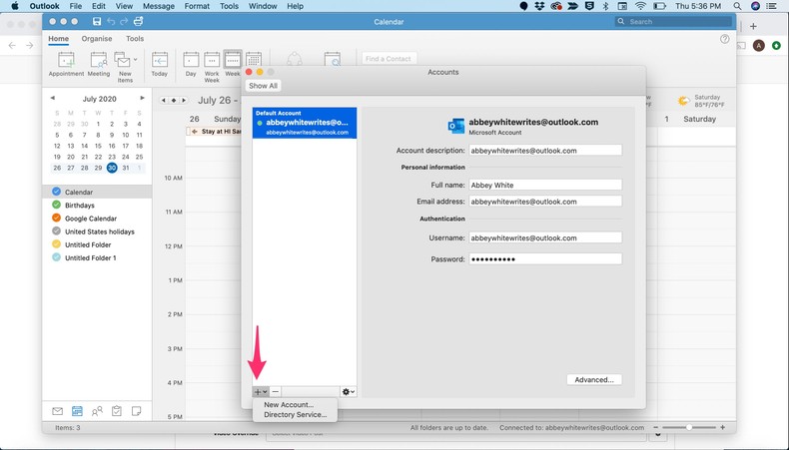Click the Advanced... button
Viewport: 789px width, 450px height.
594,380
